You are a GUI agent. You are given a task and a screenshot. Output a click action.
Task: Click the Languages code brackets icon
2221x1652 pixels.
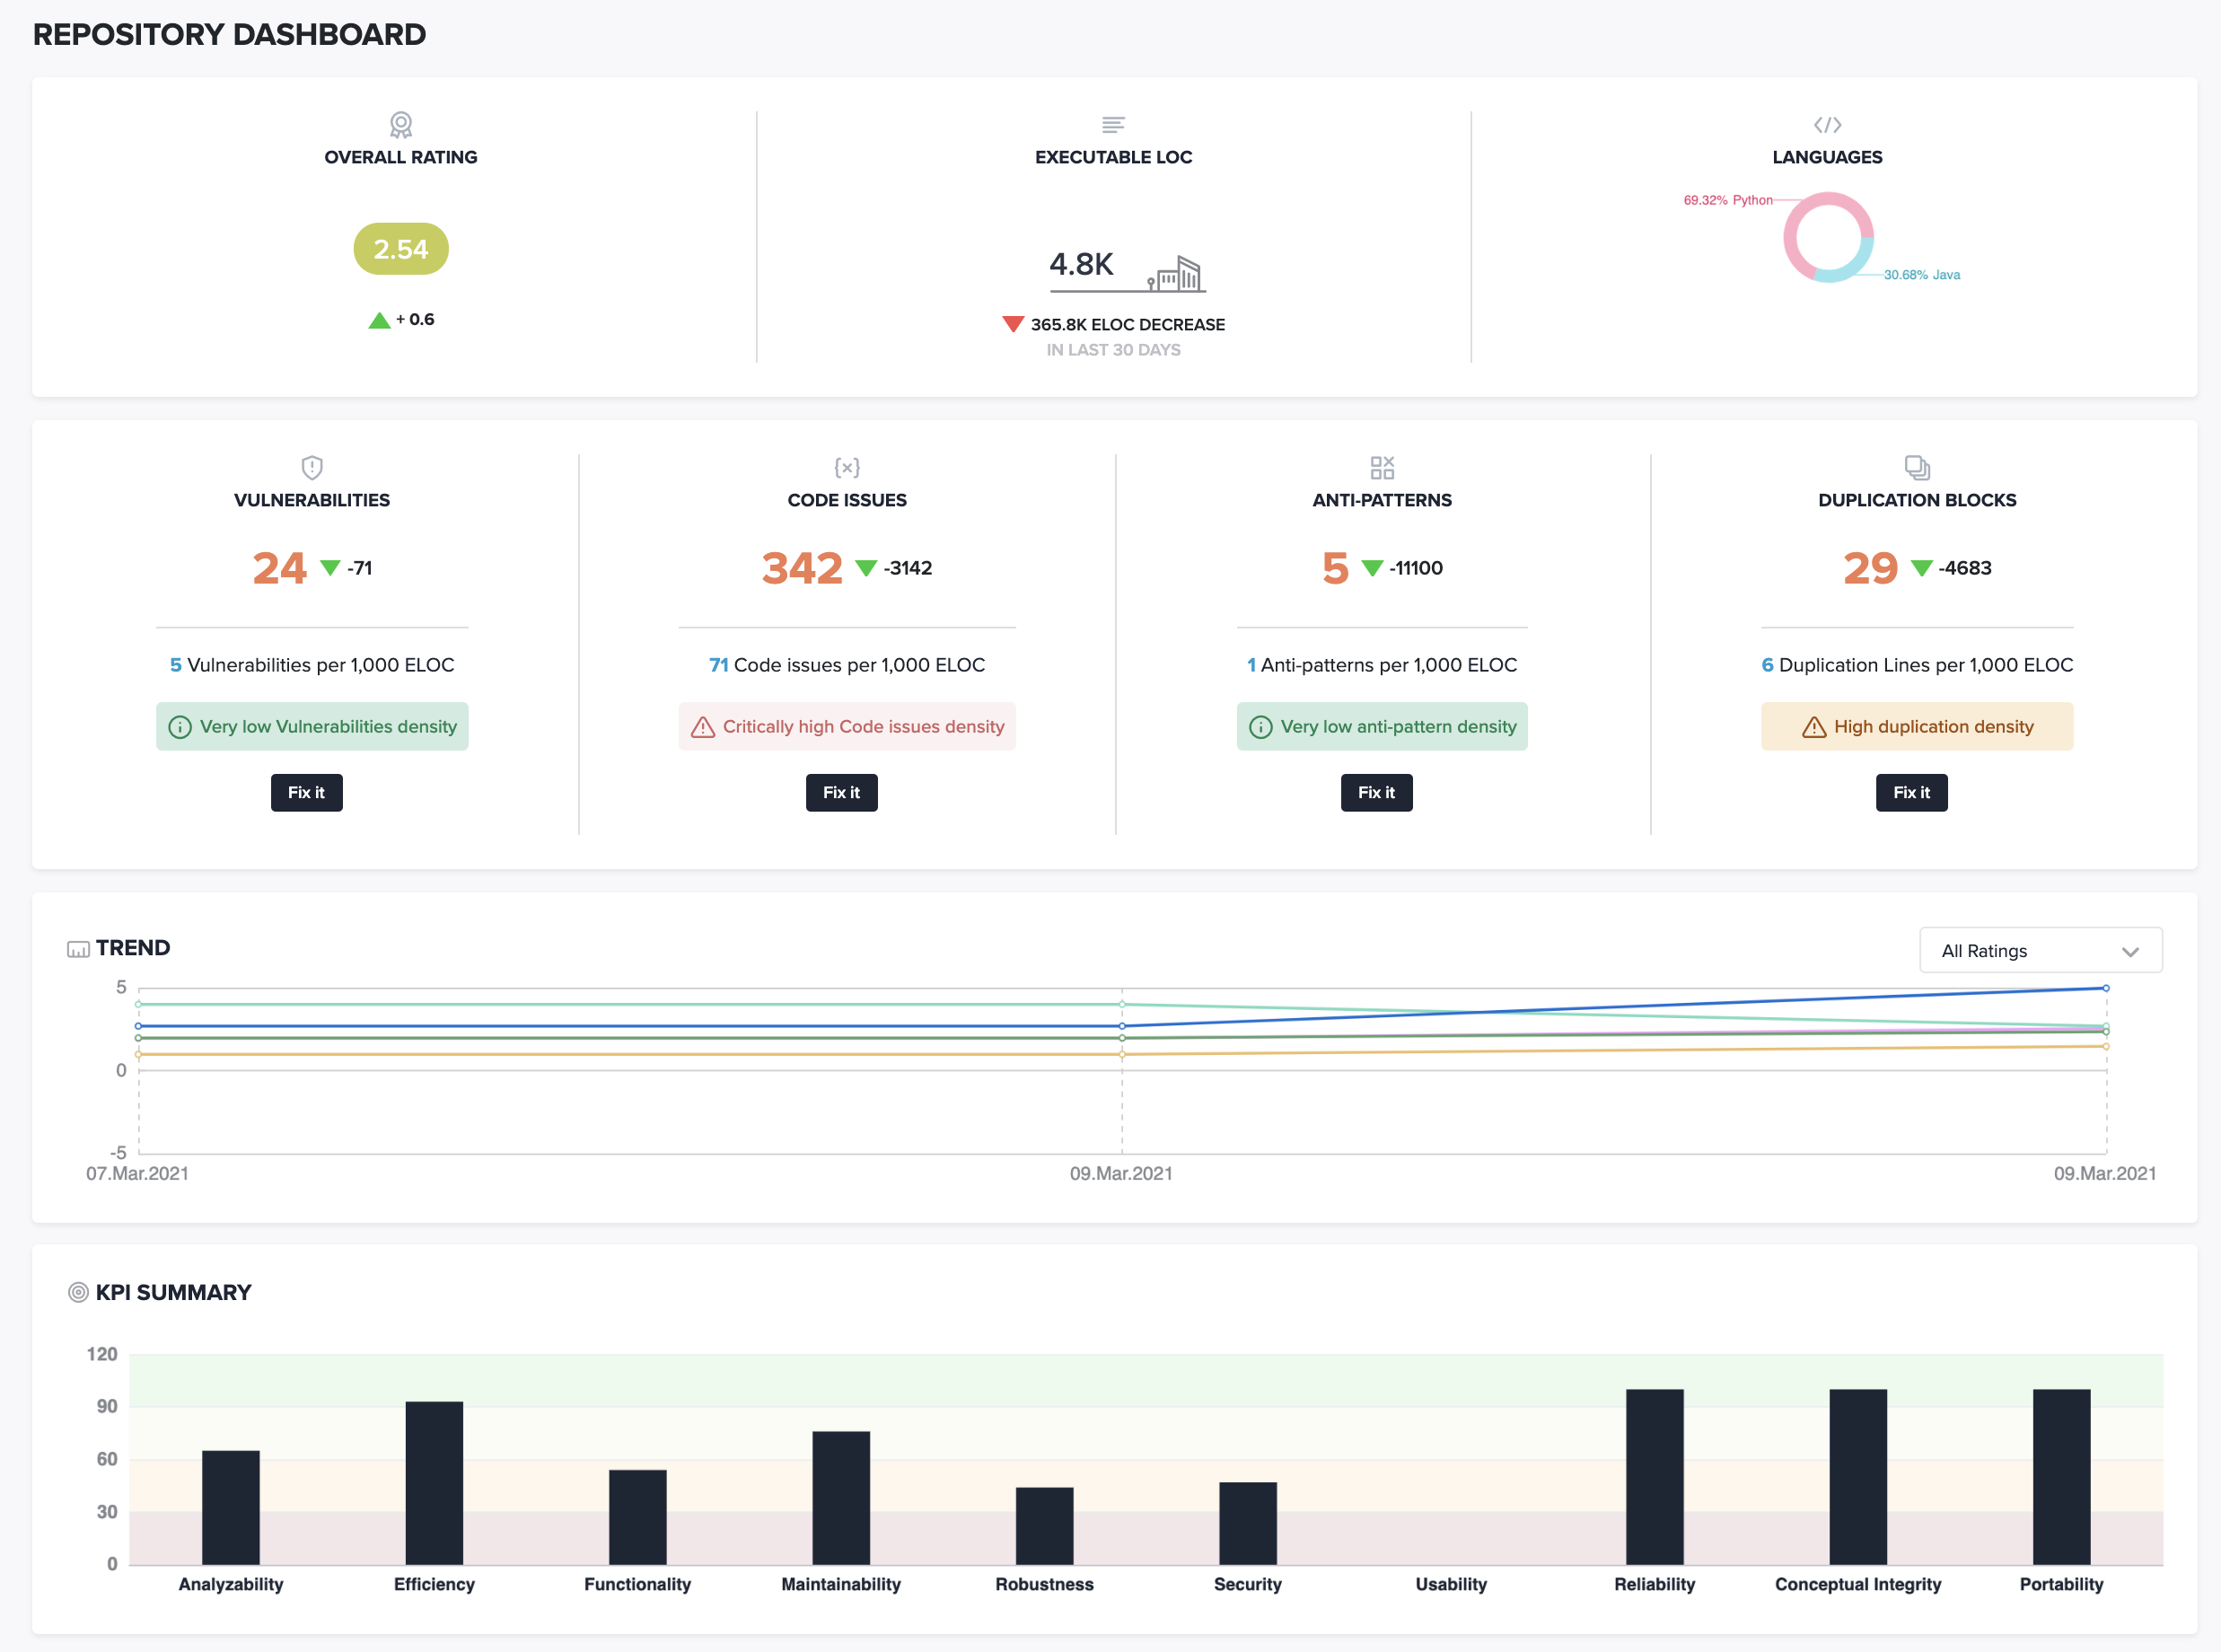(x=1827, y=124)
